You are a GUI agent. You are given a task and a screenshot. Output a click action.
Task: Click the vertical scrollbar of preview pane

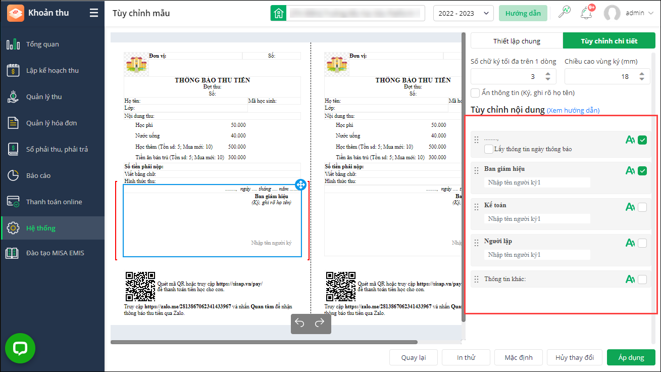tap(463, 177)
